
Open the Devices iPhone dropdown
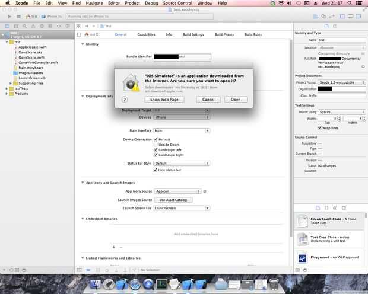pos(182,117)
